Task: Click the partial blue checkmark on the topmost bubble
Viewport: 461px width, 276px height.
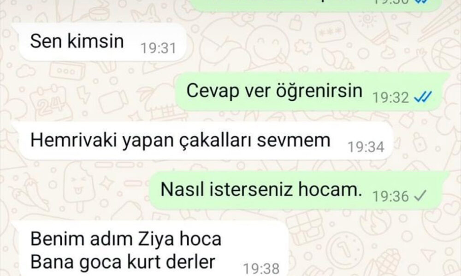Action: (x=422, y=1)
